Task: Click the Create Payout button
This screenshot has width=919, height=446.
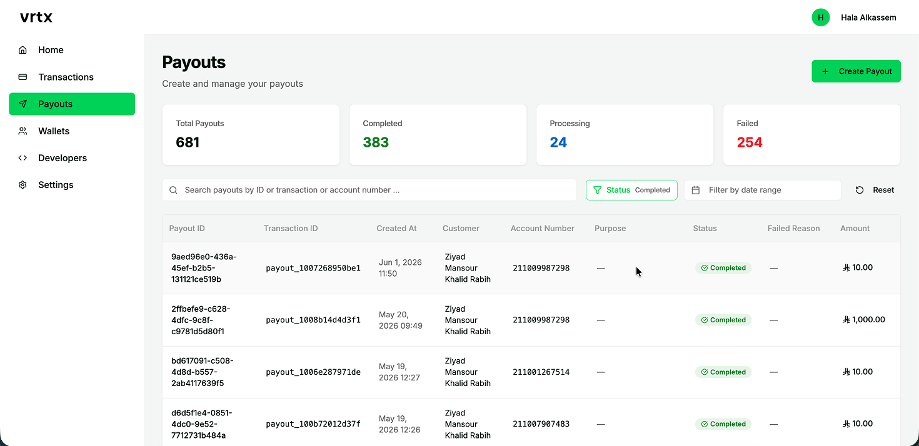Action: (856, 71)
